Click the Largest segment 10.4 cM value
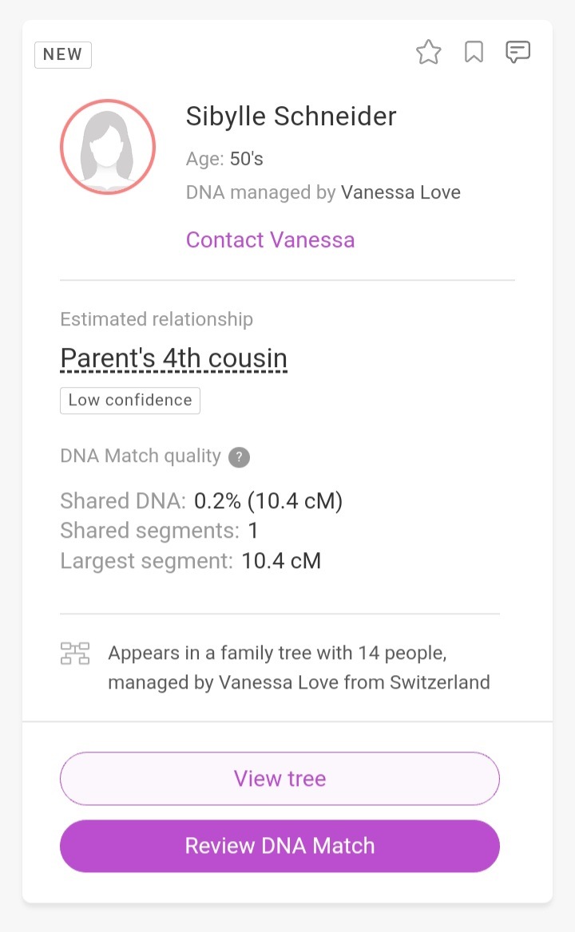The width and height of the screenshot is (575, 932). (281, 561)
